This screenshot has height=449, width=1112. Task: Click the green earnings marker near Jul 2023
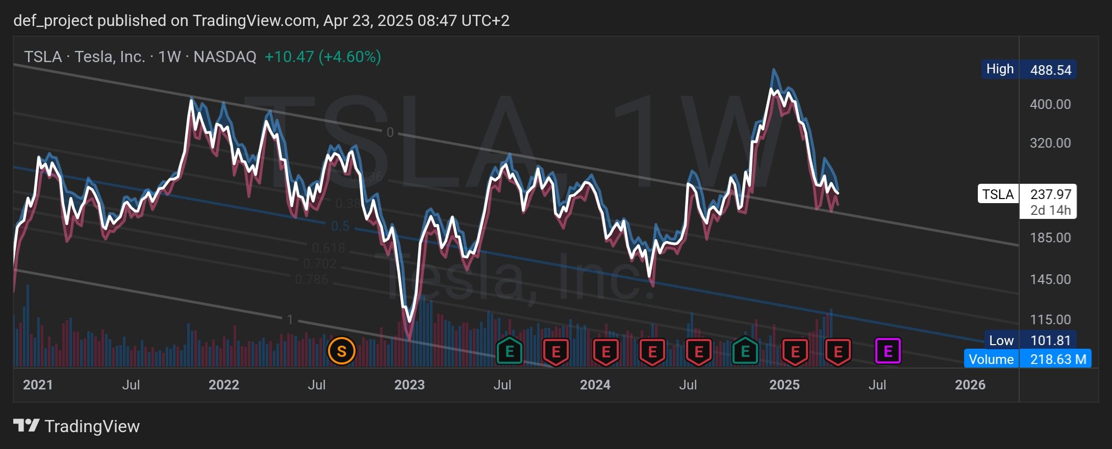coord(509,351)
